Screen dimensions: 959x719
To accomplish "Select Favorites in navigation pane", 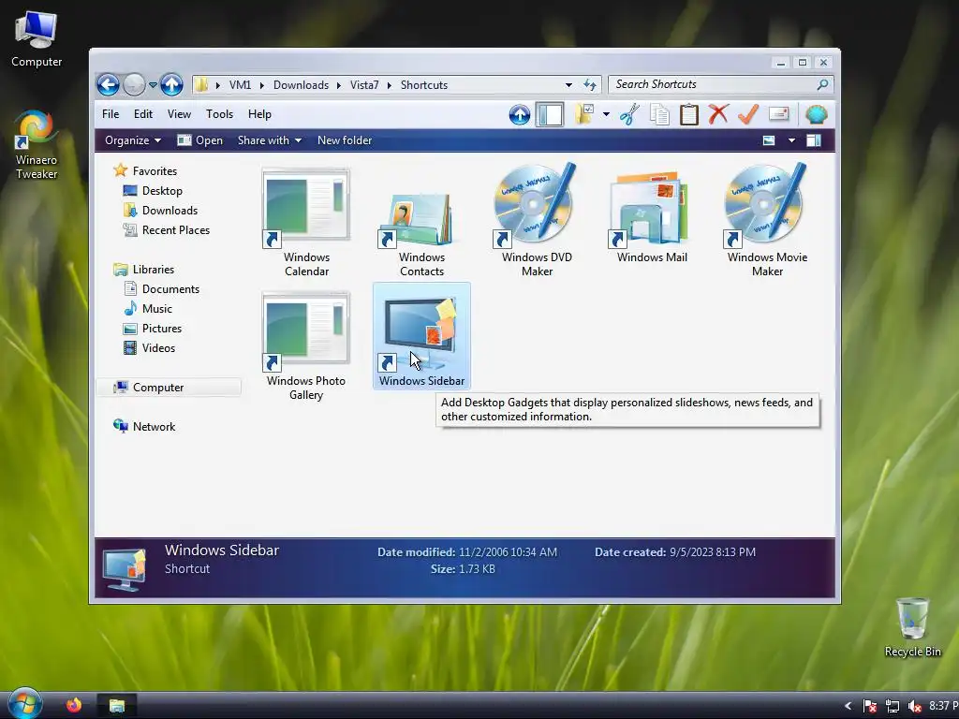I will coord(155,171).
